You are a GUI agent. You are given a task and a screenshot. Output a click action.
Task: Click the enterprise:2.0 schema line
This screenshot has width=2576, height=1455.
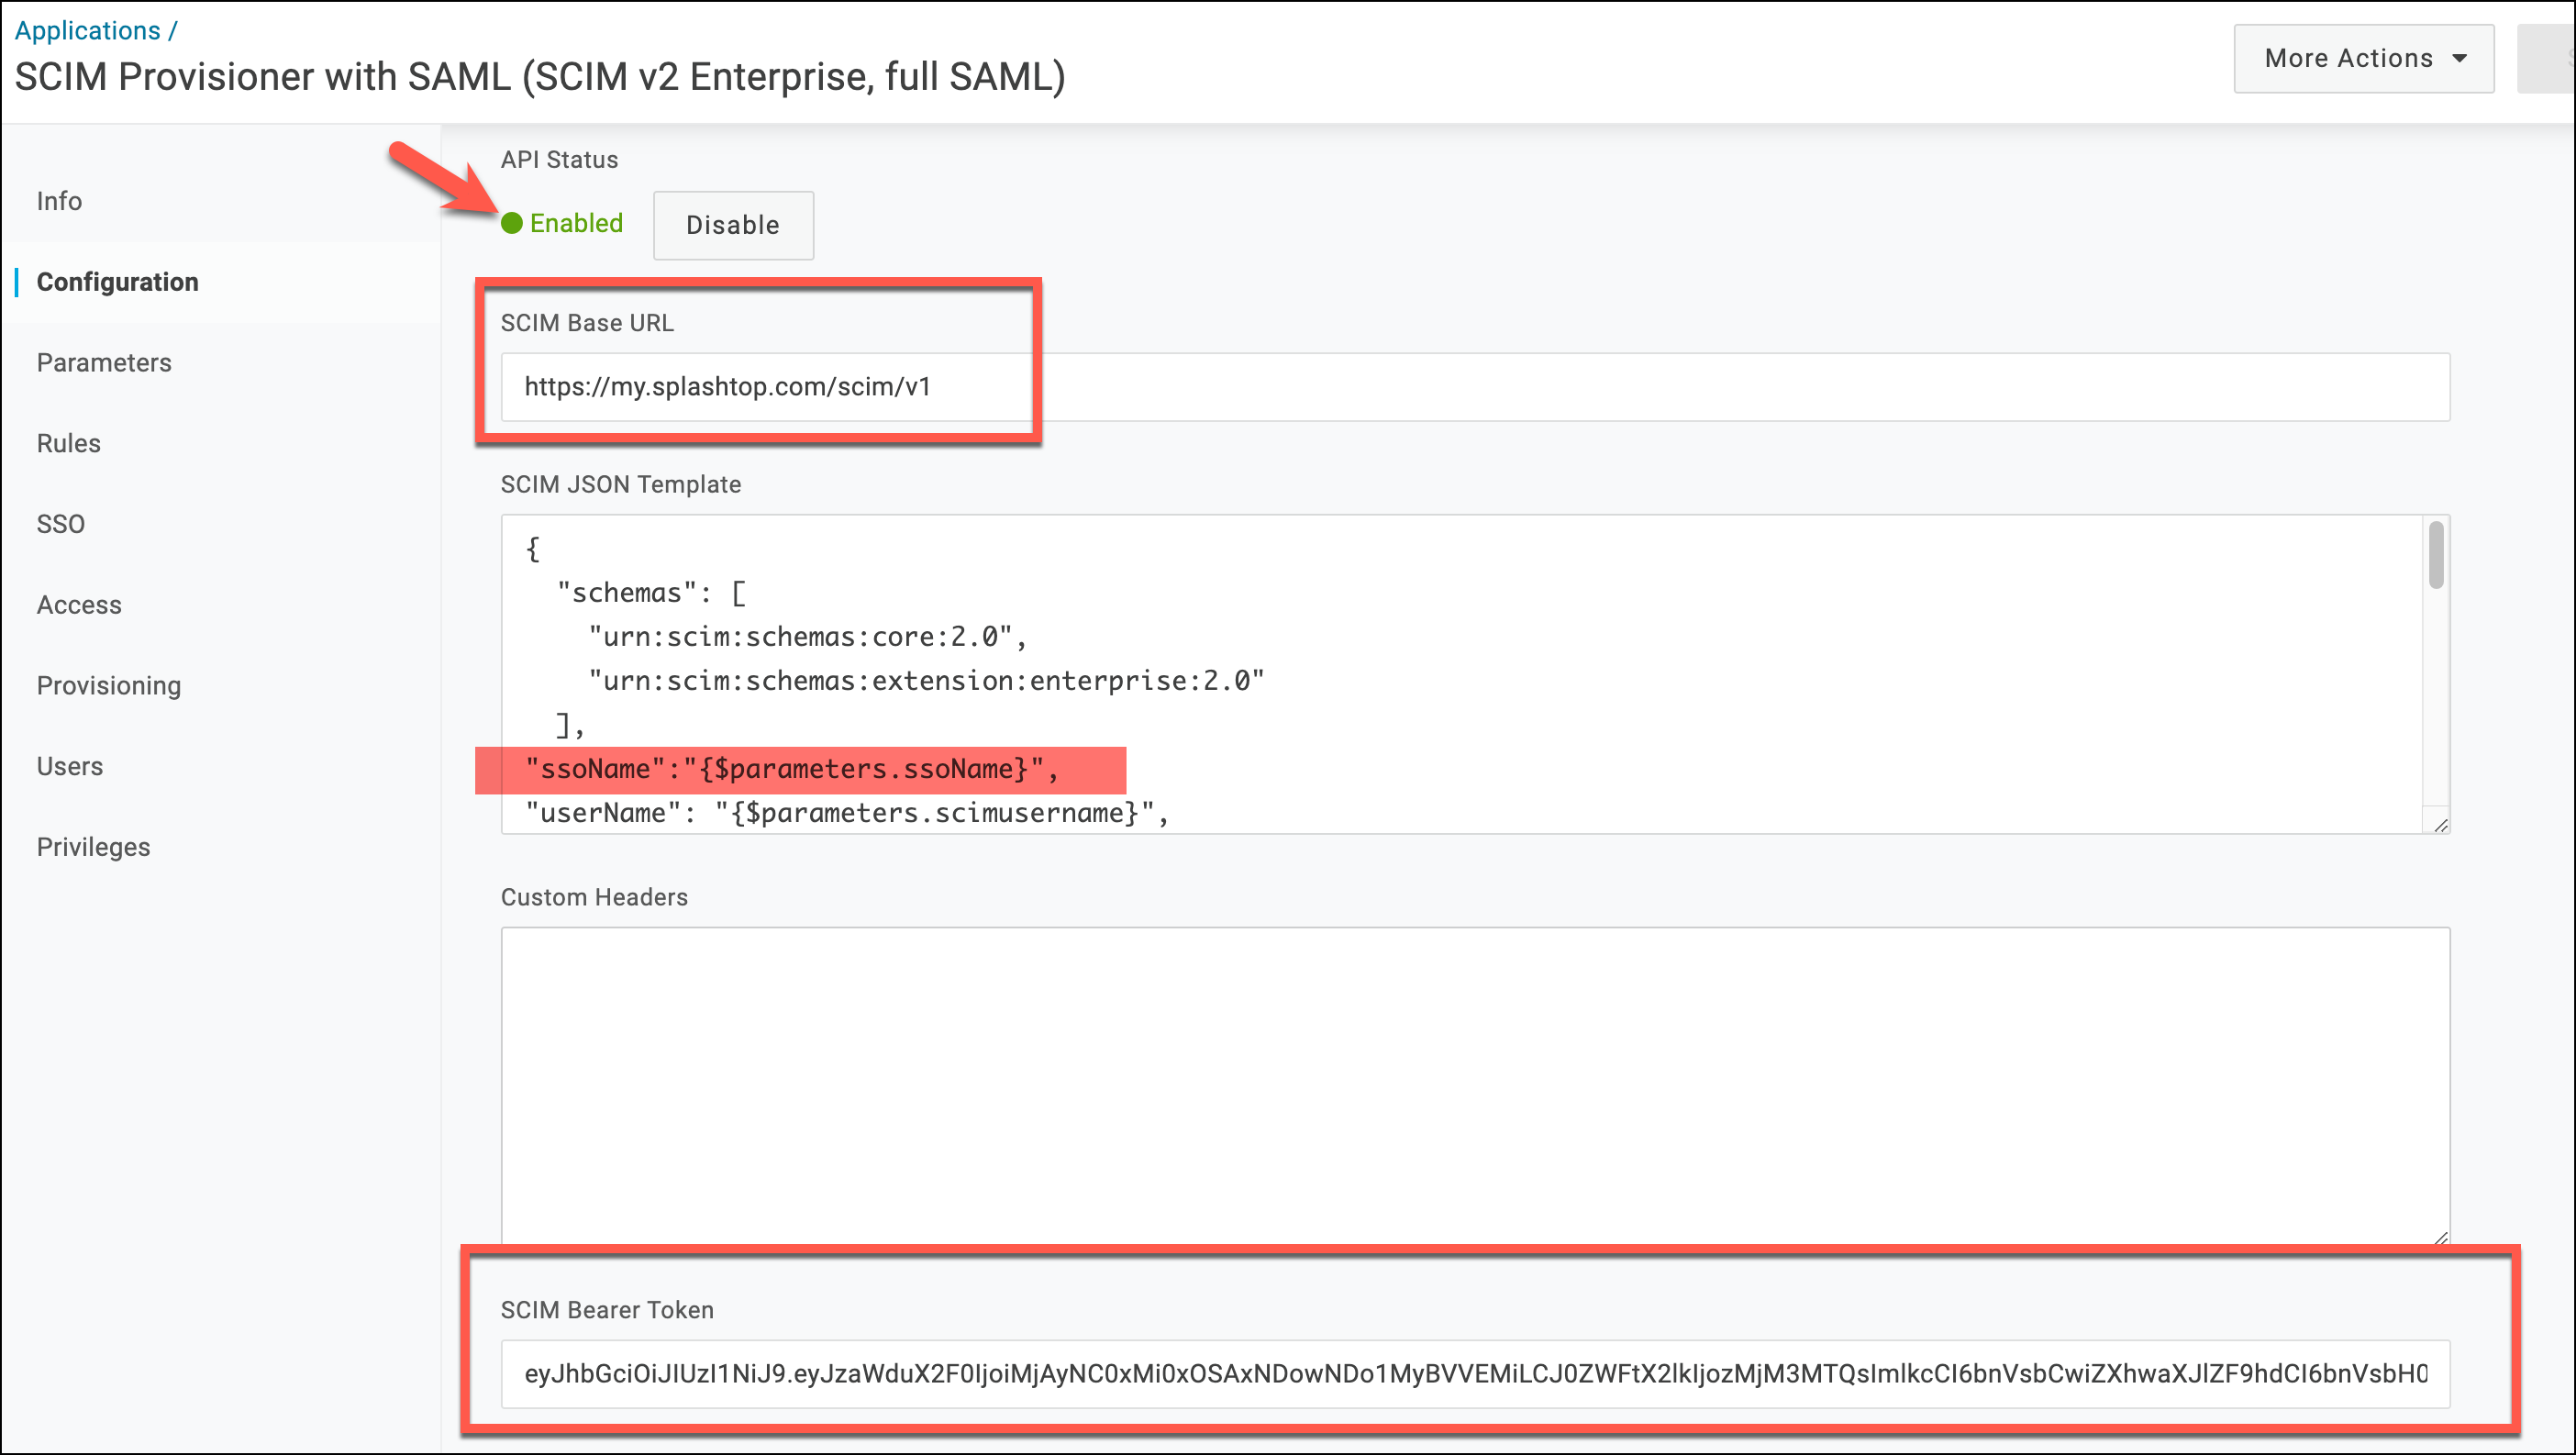coord(927,681)
